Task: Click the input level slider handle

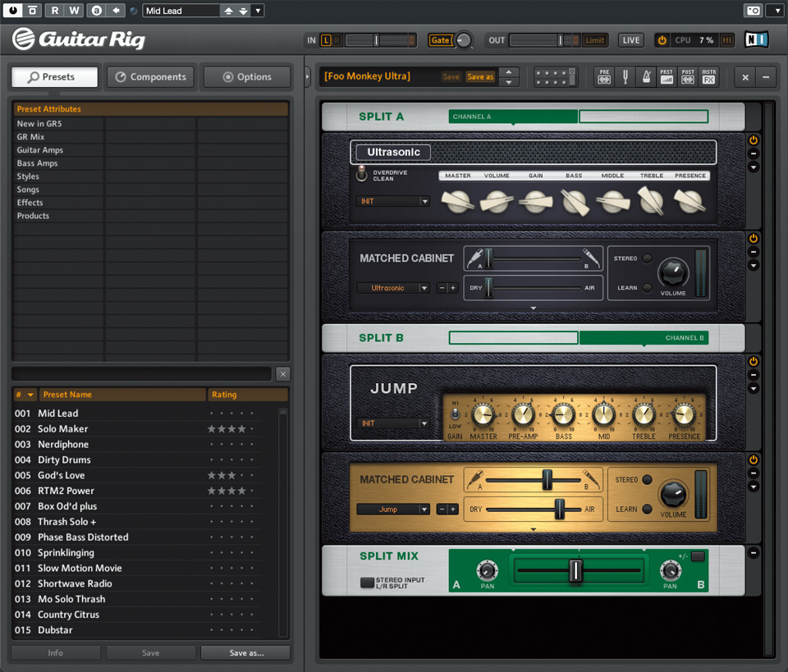Action: click(376, 40)
